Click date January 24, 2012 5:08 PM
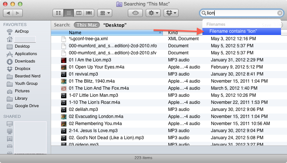This screenshot has width=287, height=163. pyautogui.click(x=237, y=138)
